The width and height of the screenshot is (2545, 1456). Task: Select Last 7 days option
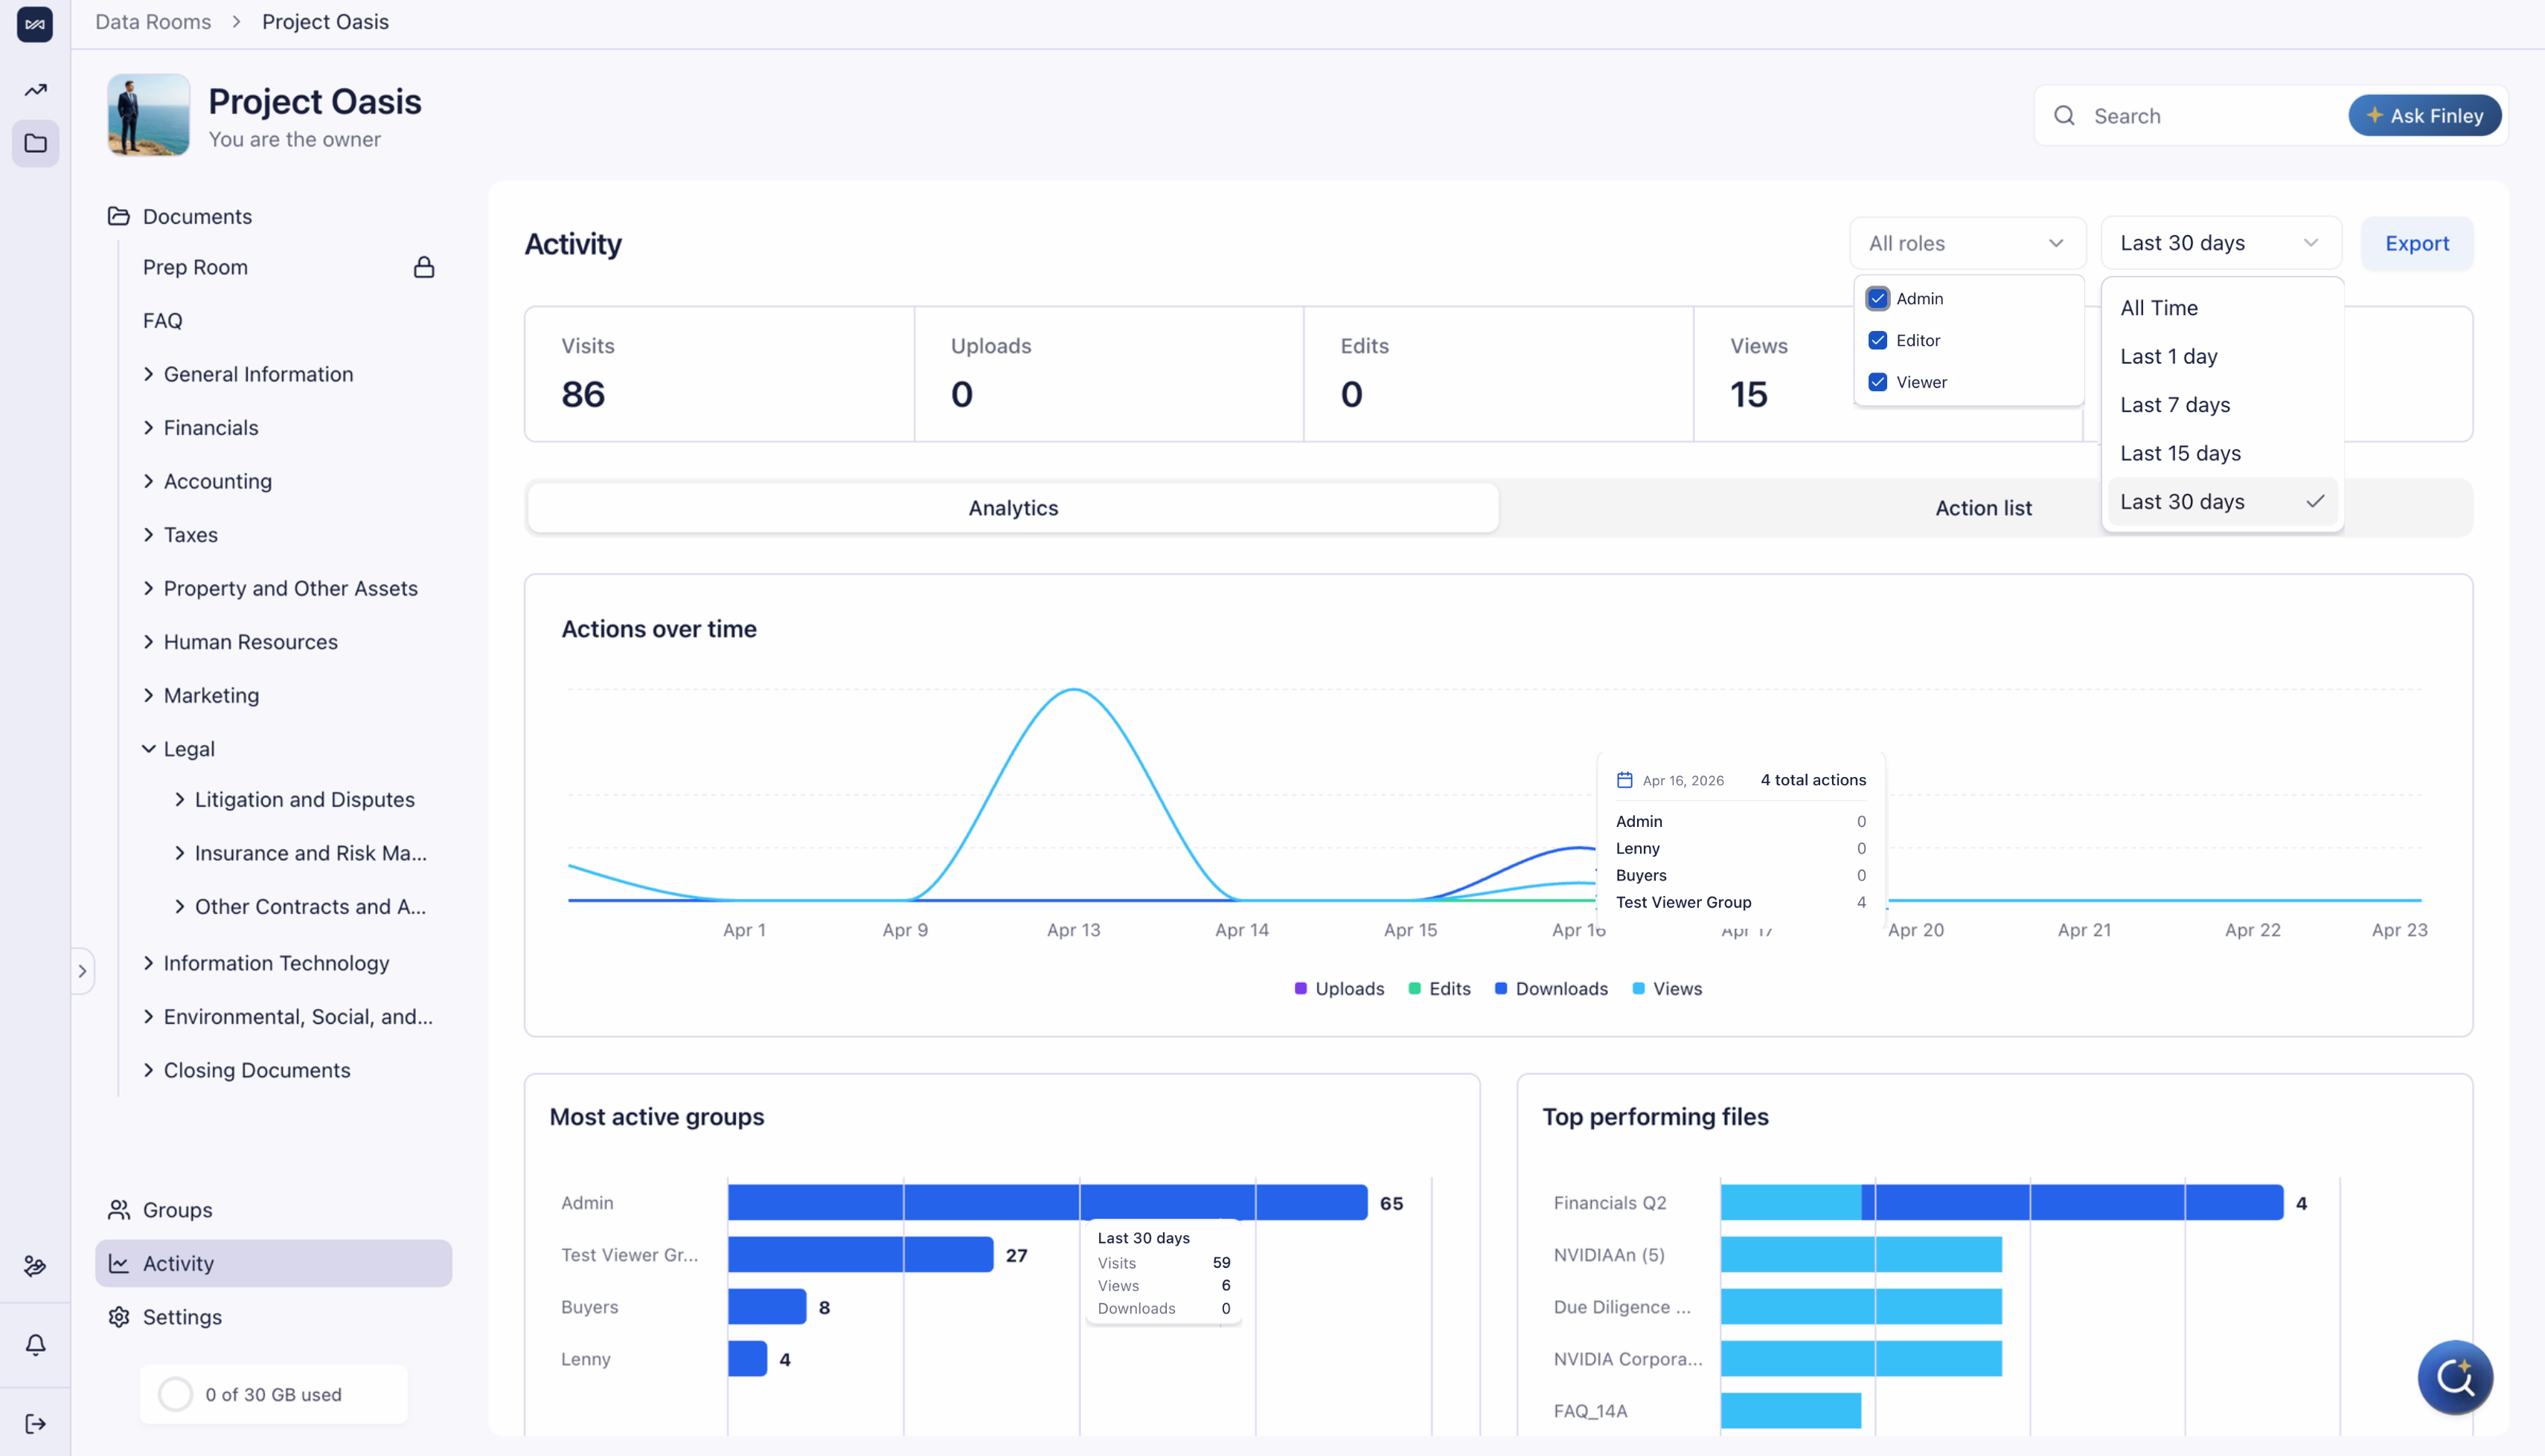2175,405
